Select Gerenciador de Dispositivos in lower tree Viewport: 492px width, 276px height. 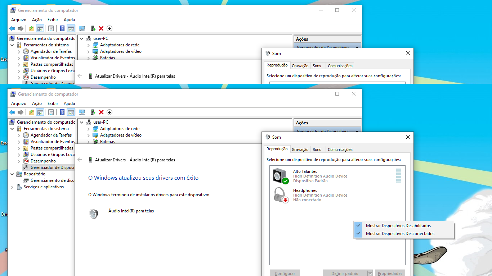52,167
